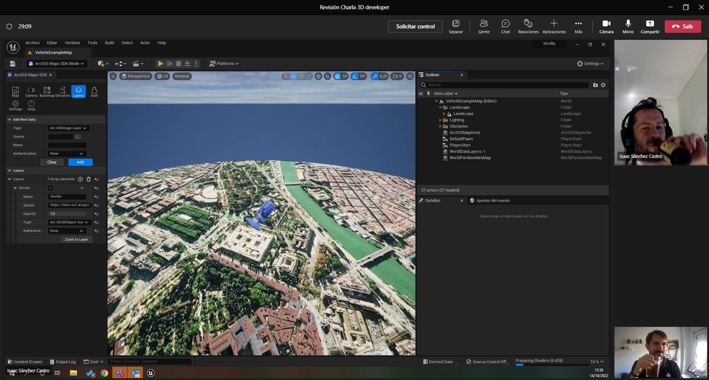709x380 pixels.
Task: Open Teams Chat panel
Action: 505,26
